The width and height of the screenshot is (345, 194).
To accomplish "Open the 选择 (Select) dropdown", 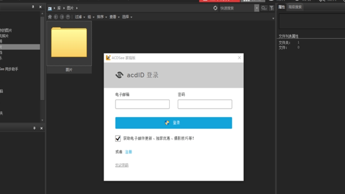I will pos(127,17).
